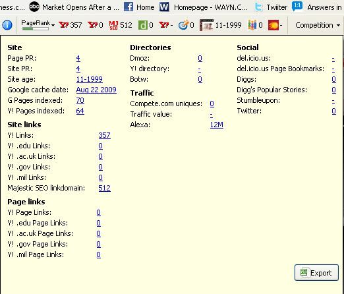
Task: Click the Yahoo directory icon with dash
Action: [x=163, y=25]
